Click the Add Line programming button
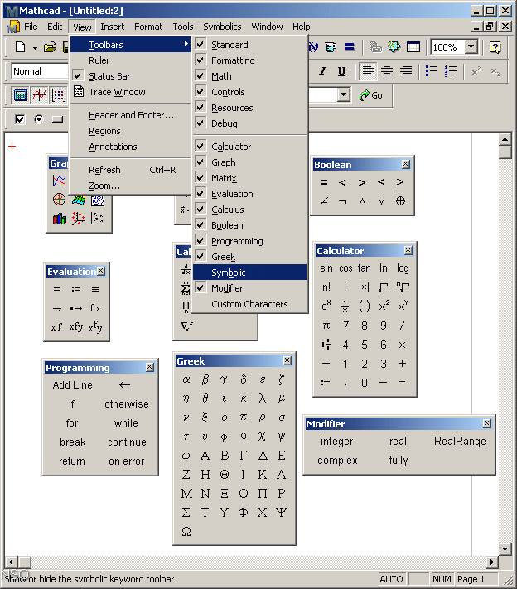This screenshot has width=517, height=589. (x=73, y=385)
